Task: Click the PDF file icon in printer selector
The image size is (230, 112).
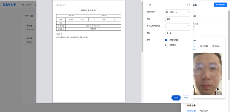Action: (x=167, y=12)
